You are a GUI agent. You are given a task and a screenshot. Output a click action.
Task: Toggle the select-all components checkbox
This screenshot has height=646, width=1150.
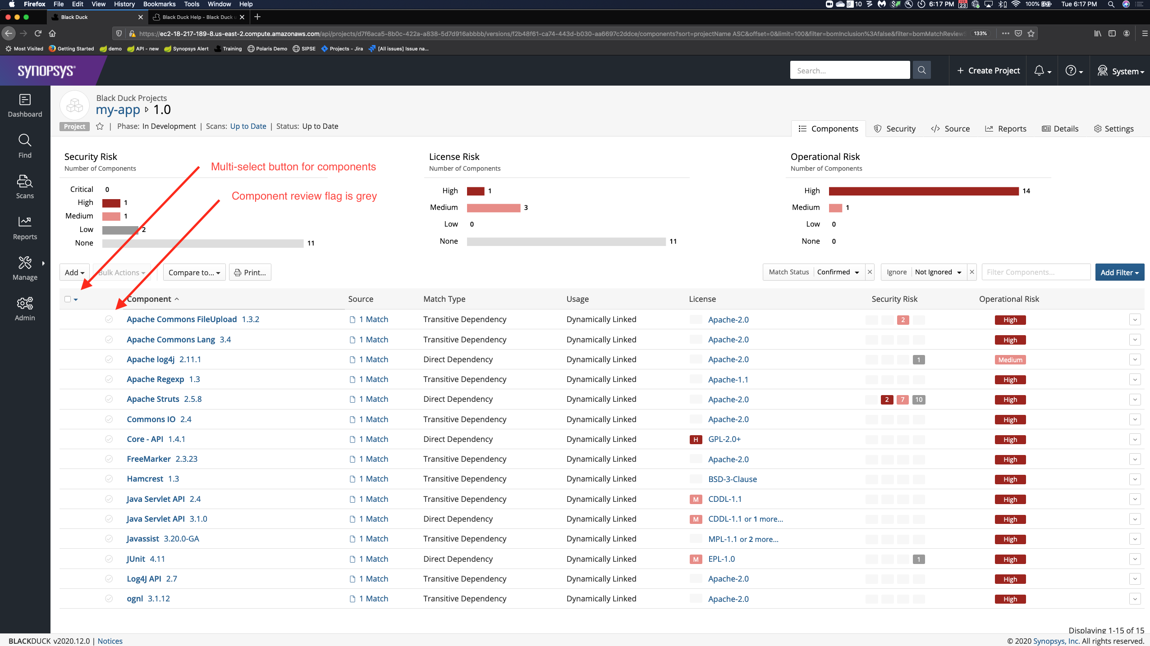click(68, 299)
